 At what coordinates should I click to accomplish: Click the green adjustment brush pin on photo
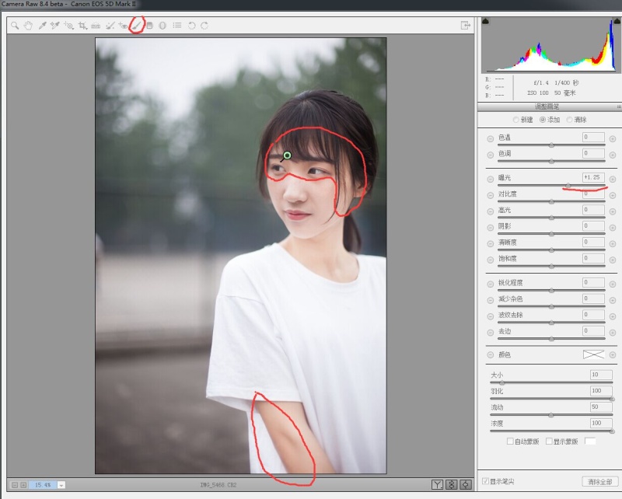point(287,155)
